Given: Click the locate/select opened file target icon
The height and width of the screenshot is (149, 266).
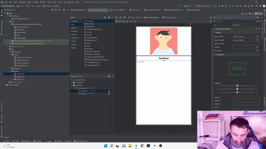Looking at the screenshot, I should click(x=52, y=10).
